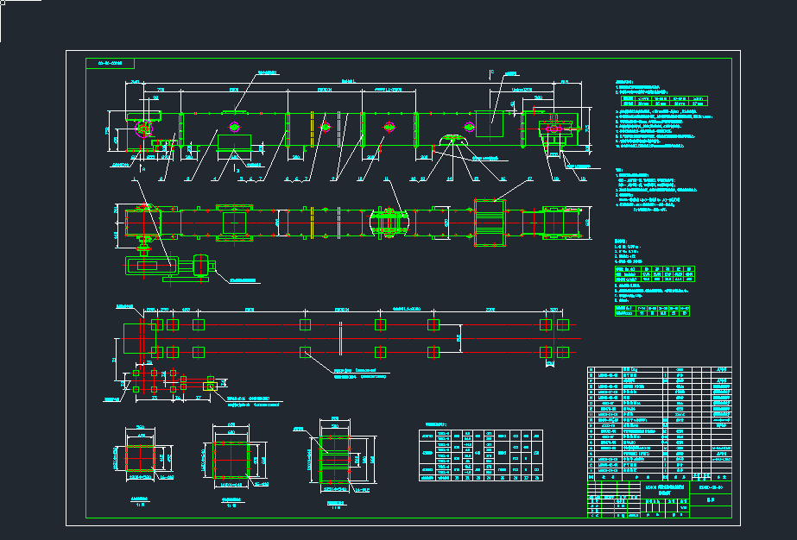Click the balloon label number 17
Viewport: 797px width, 540px height.
pyautogui.click(x=529, y=179)
